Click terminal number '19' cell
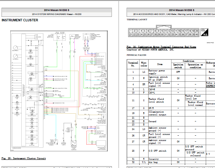215x168 pixels. click(x=133, y=113)
